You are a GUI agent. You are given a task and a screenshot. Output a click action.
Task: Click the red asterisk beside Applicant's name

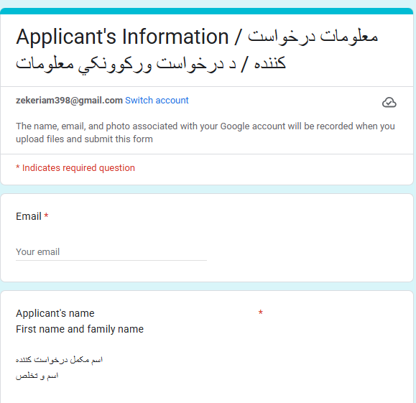(261, 312)
